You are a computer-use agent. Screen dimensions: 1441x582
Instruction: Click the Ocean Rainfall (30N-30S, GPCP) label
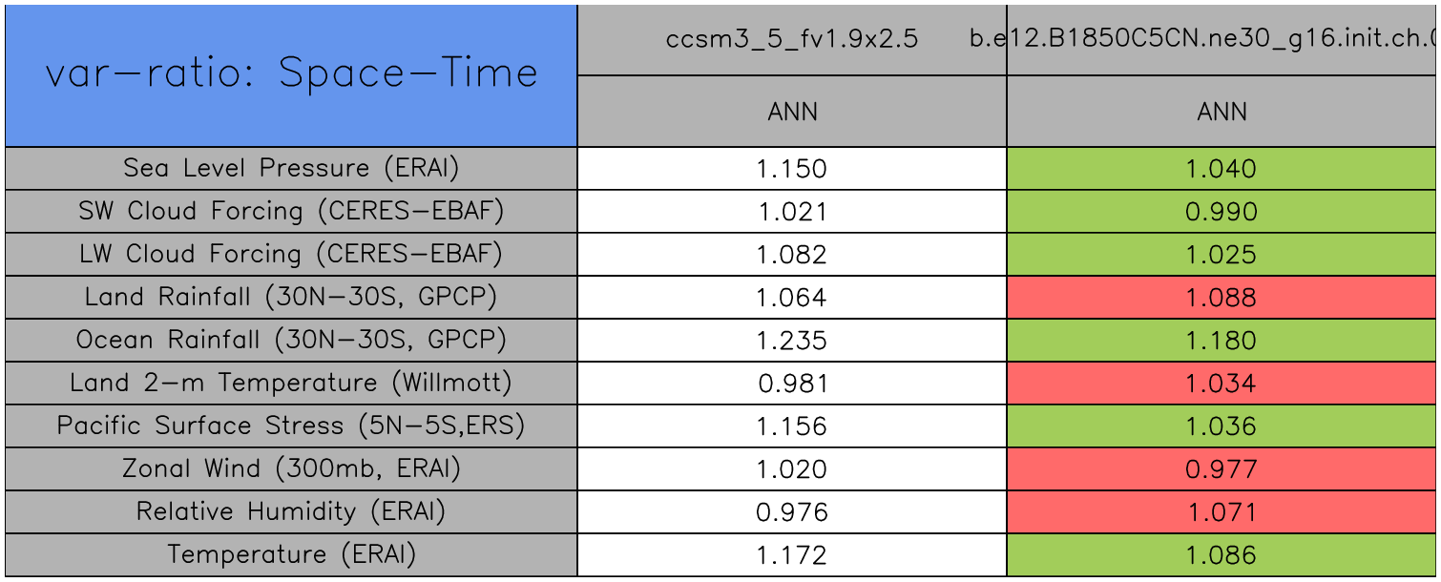291,340
